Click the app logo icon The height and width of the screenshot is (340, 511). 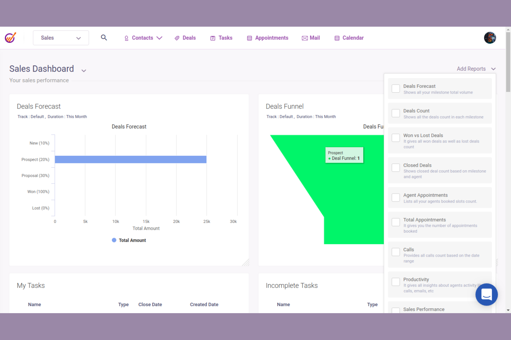point(10,38)
